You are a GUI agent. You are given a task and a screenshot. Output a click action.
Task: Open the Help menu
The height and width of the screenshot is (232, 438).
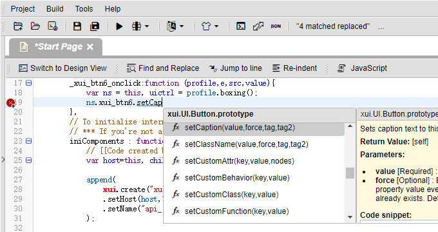113,9
